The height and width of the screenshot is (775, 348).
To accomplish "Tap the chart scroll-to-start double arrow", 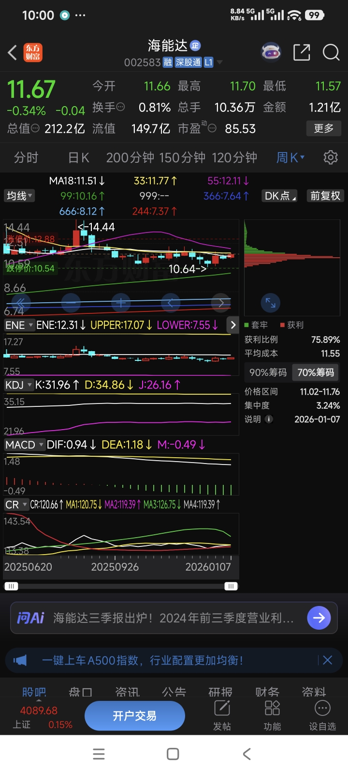I will pyautogui.click(x=20, y=303).
